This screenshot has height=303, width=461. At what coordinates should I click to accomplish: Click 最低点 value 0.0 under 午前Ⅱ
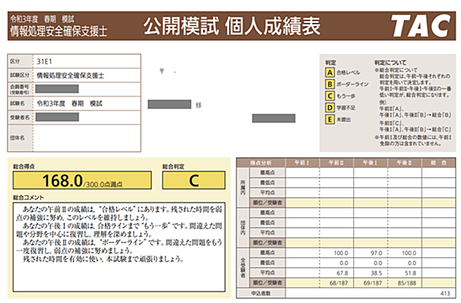point(344,263)
